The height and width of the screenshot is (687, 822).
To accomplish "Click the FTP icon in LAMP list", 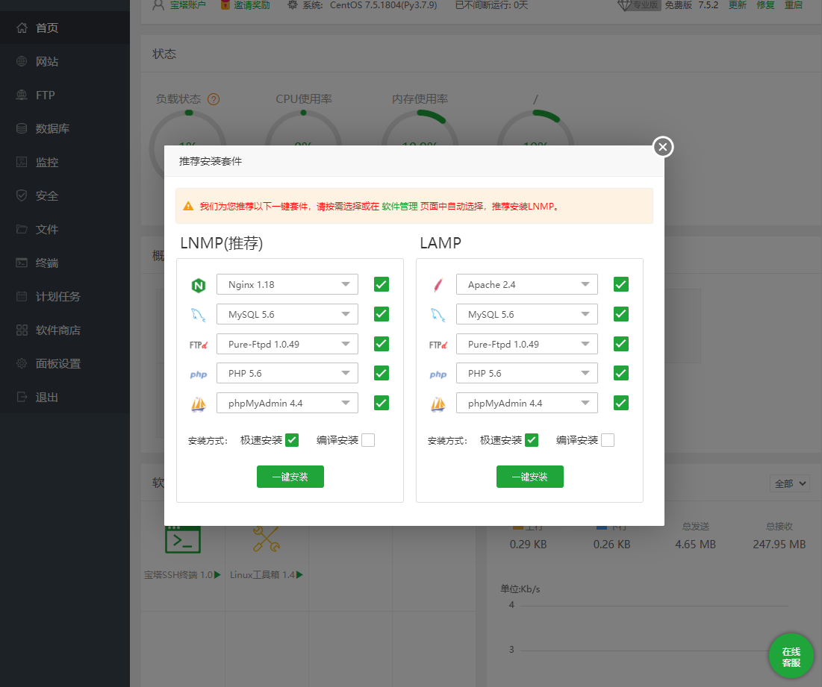I will (x=438, y=345).
